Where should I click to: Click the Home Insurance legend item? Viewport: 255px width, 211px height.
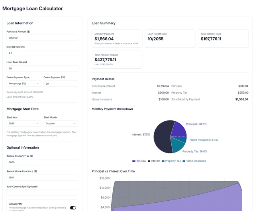coord(194,161)
